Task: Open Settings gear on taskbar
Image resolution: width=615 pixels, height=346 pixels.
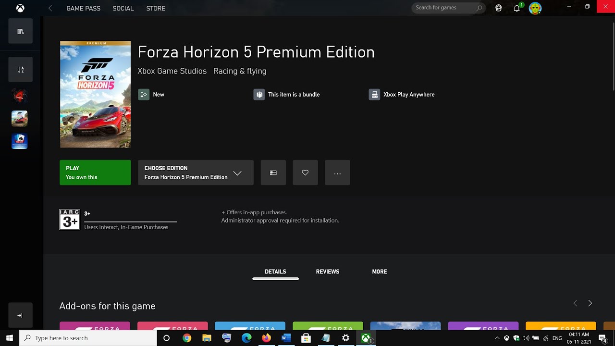Action: tap(345, 338)
